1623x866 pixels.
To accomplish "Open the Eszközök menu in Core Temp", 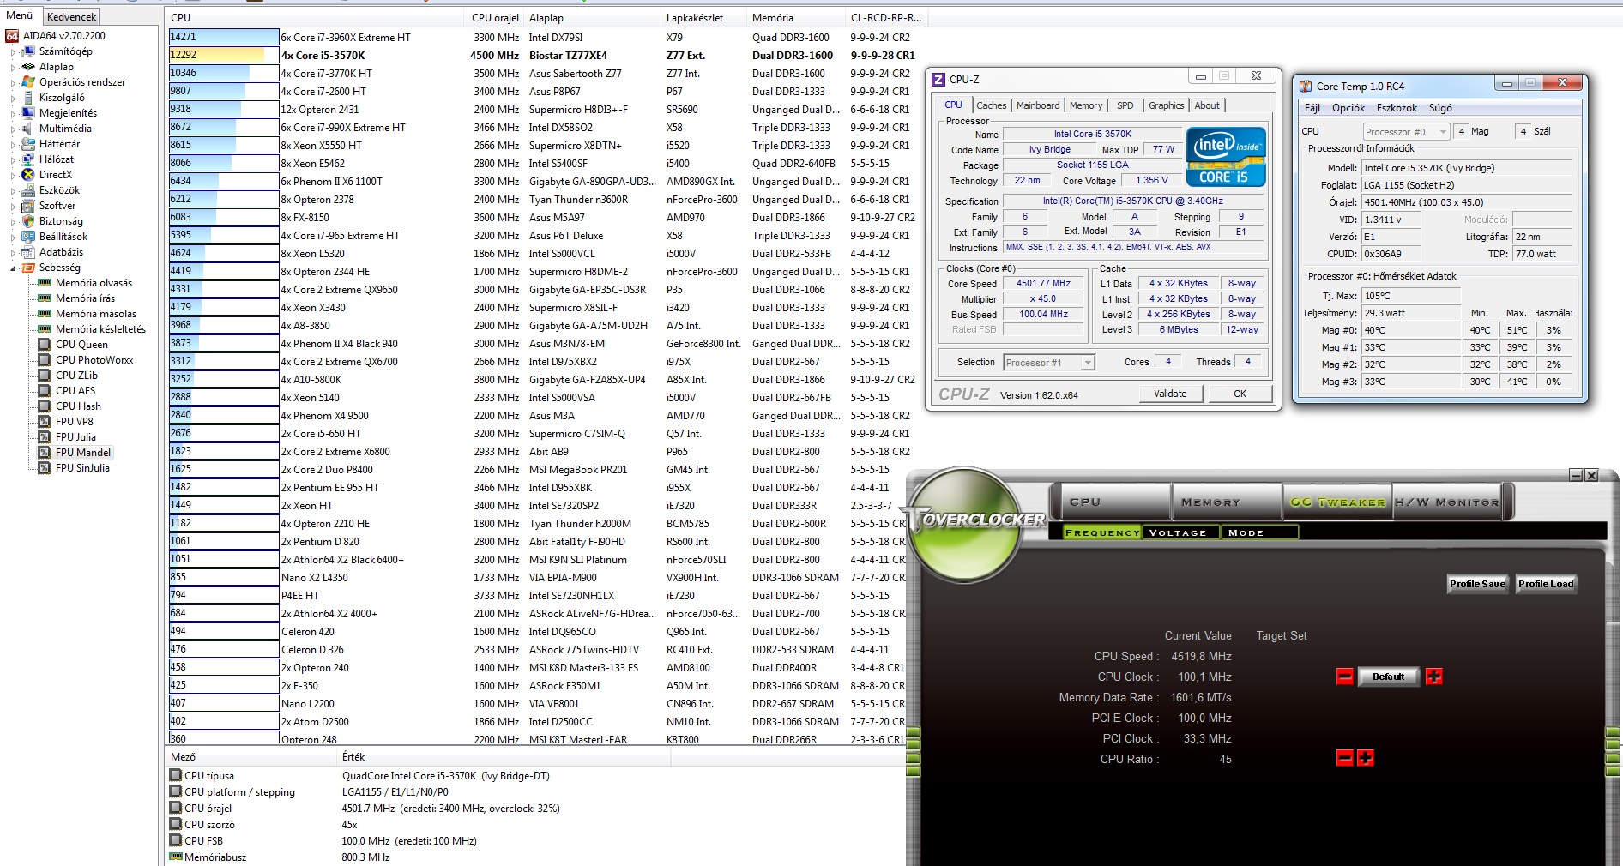I will click(x=1397, y=108).
